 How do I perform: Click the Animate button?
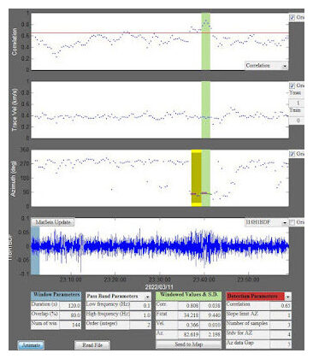[31, 345]
